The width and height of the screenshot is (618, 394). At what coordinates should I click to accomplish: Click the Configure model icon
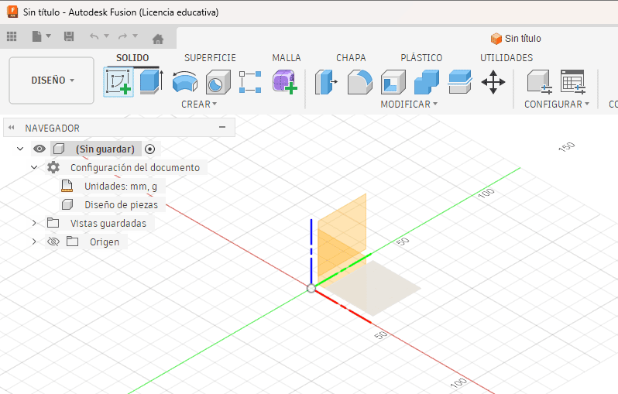click(x=540, y=82)
